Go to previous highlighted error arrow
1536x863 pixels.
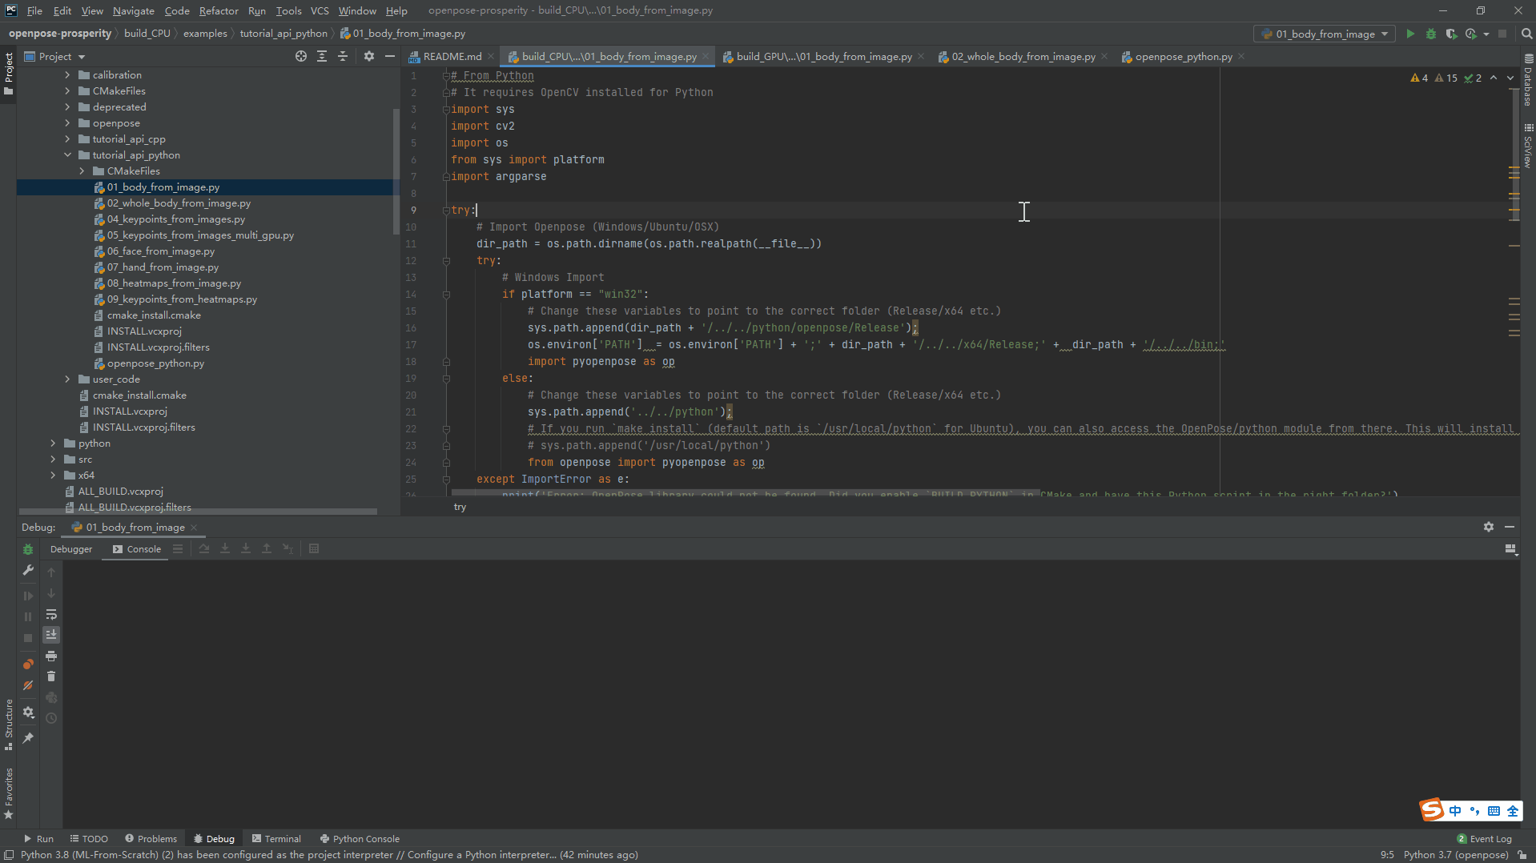pyautogui.click(x=1494, y=78)
